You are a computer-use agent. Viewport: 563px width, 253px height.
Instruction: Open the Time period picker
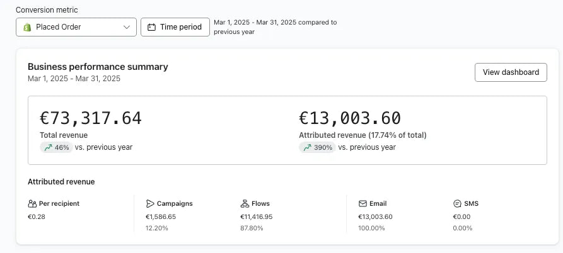175,27
